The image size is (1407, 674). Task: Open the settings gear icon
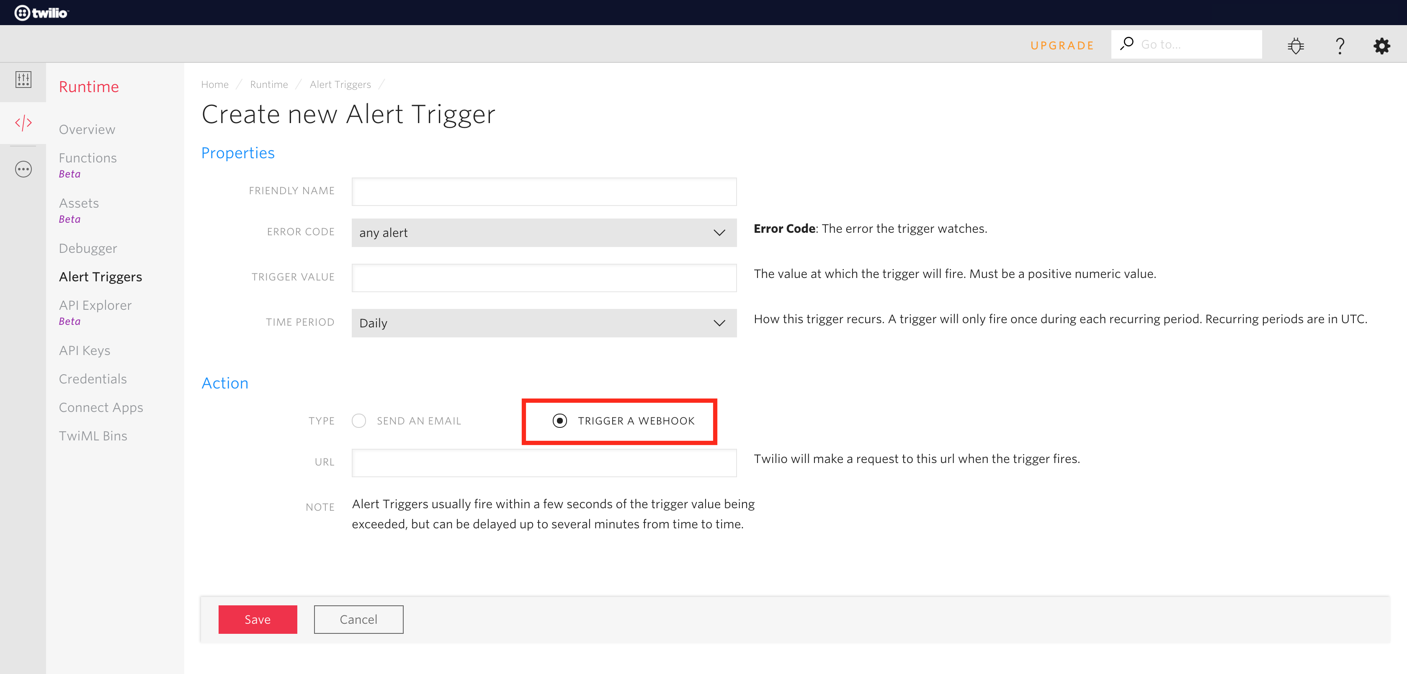tap(1381, 45)
